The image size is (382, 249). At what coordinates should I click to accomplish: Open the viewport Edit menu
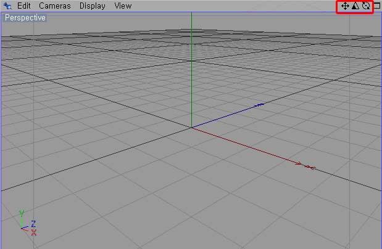coord(23,6)
